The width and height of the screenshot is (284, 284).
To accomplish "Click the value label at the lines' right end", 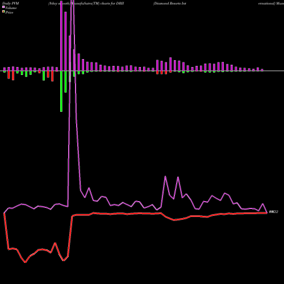I will click(x=274, y=212).
